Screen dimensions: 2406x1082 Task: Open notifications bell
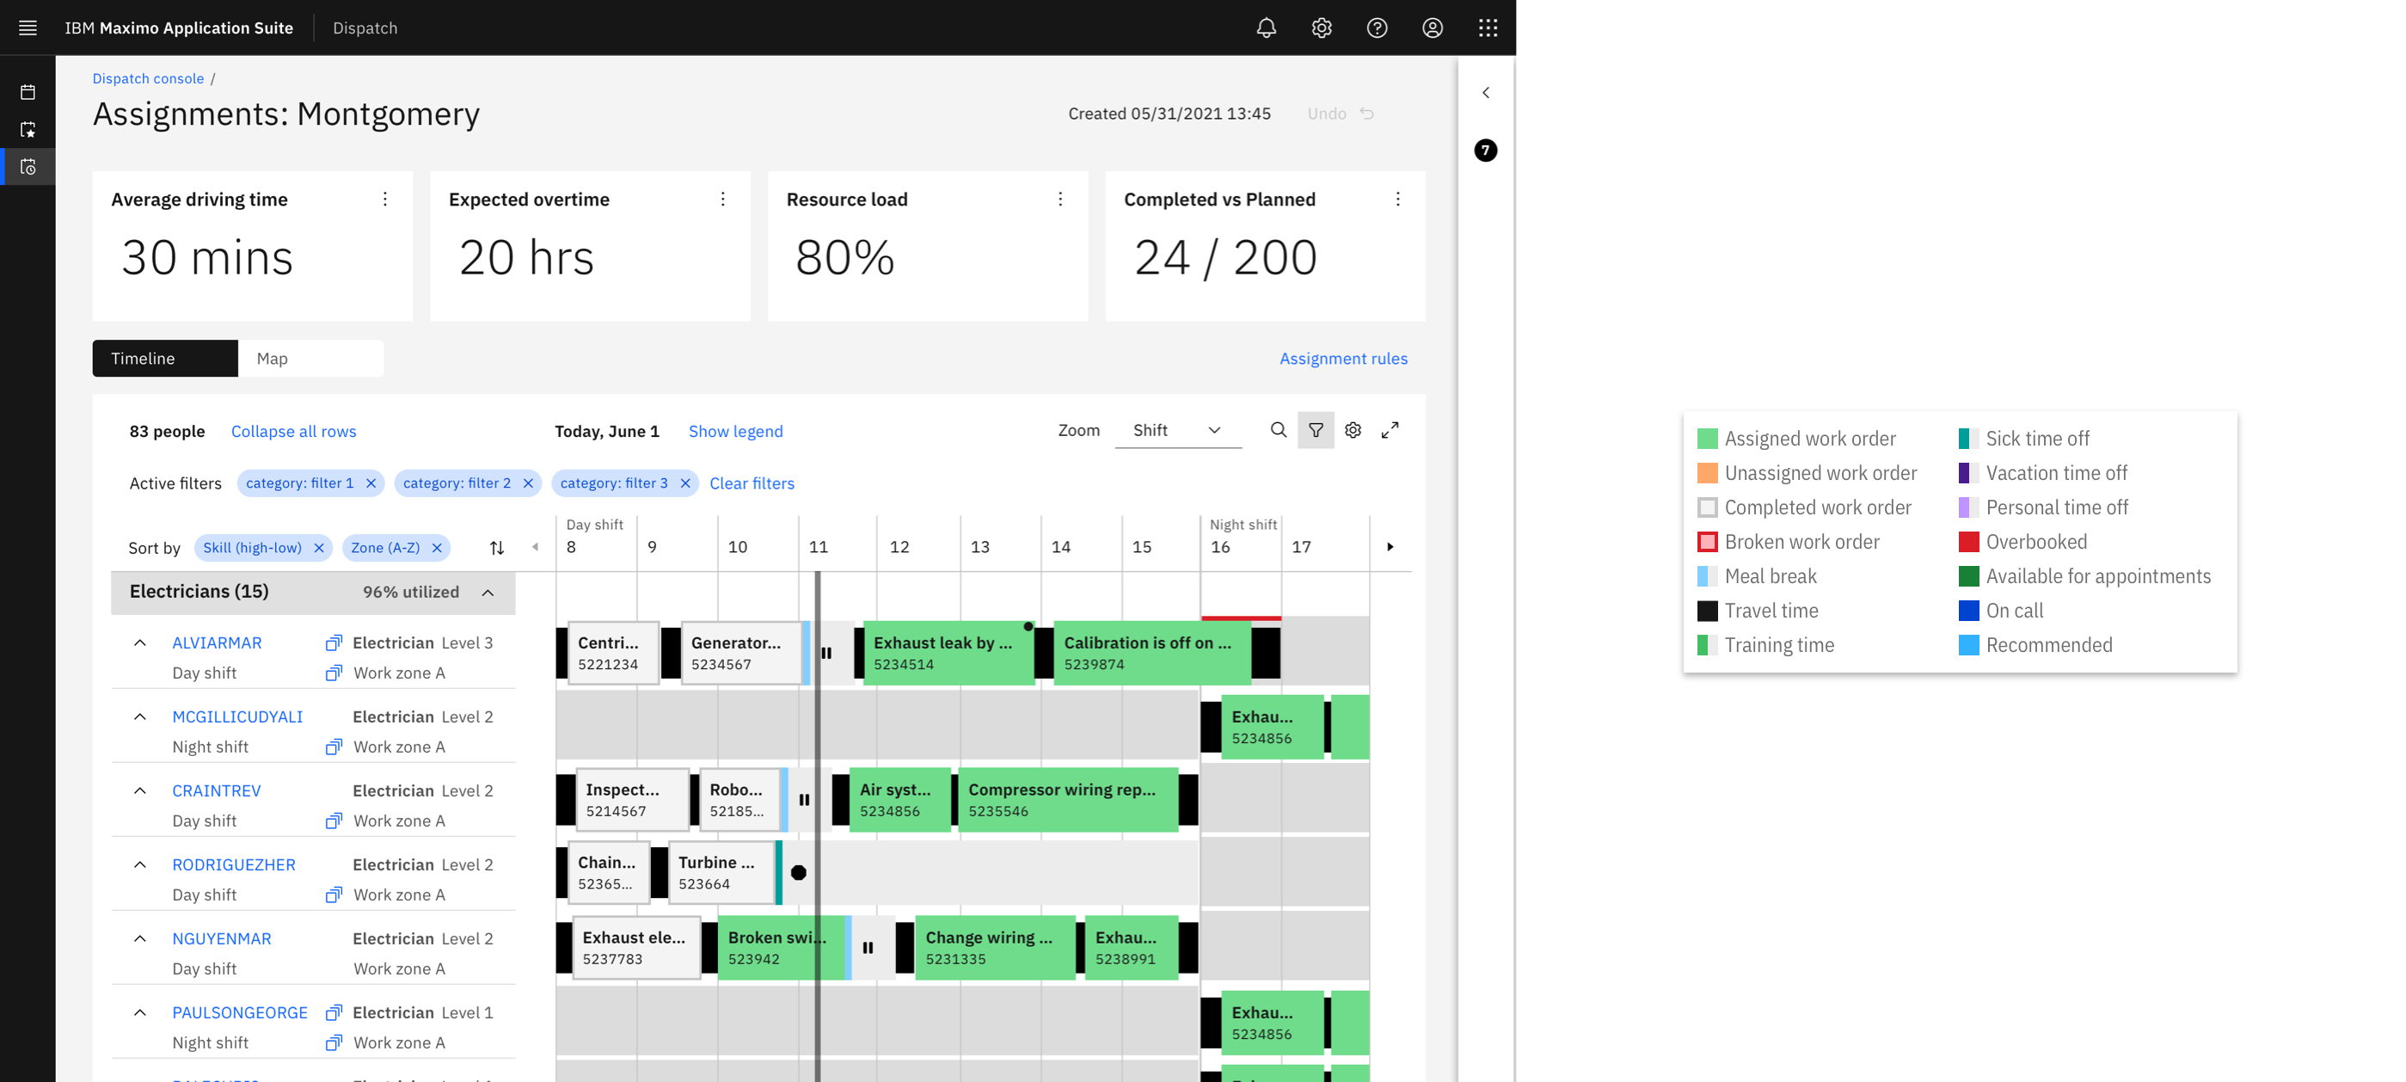click(x=1266, y=28)
